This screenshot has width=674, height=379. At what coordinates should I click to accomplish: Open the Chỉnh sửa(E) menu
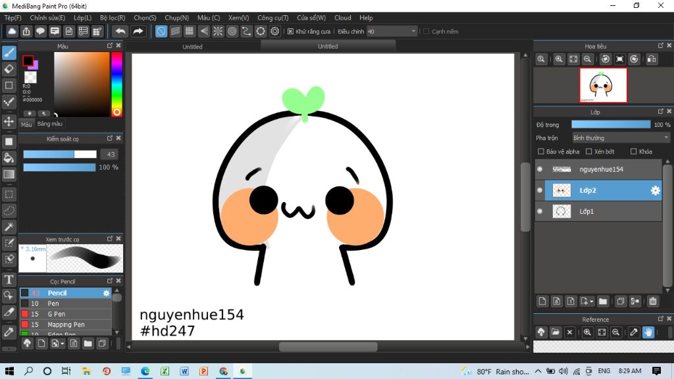[x=47, y=18]
